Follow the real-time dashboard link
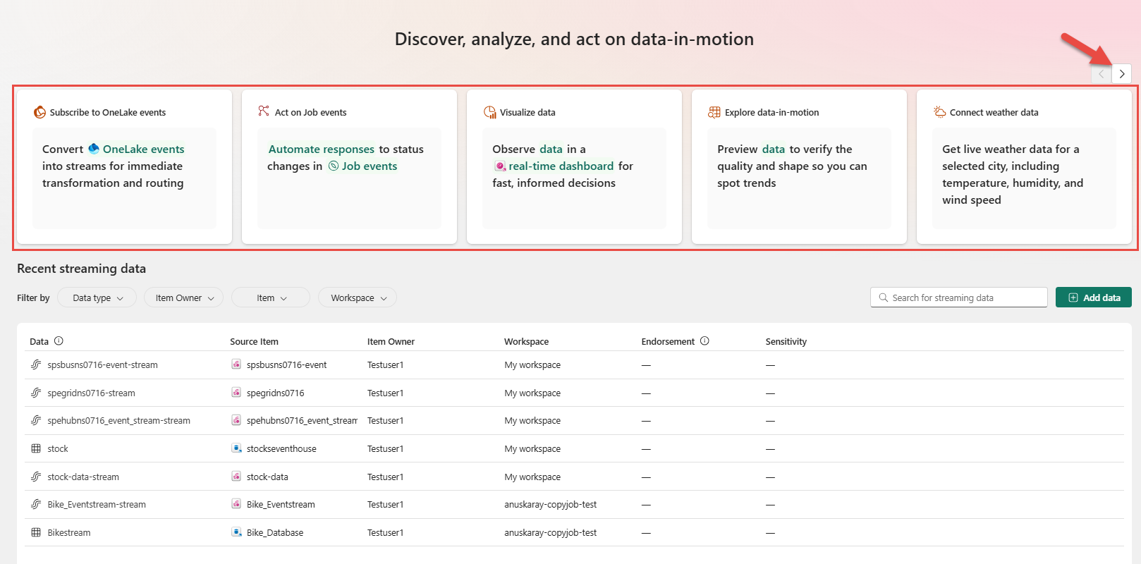 (x=561, y=166)
